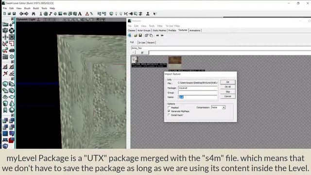Viewport: 311px width, 175px height.
Task: Click the Undo arrow in main toolbar
Action: (21, 14)
